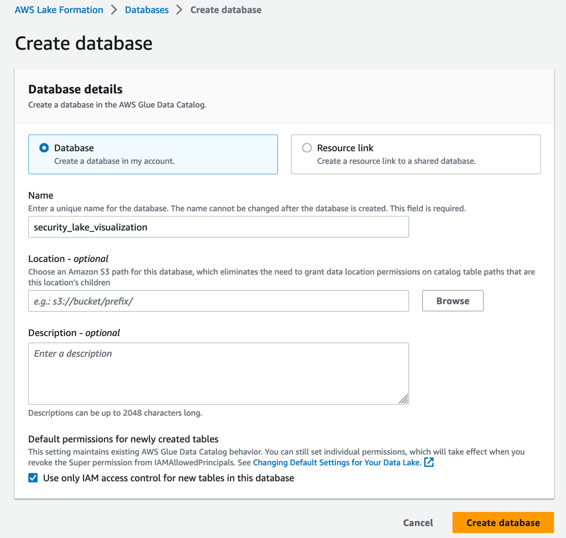Open the AWS Lake Formation breadcrumb link
The image size is (566, 538).
pos(59,9)
